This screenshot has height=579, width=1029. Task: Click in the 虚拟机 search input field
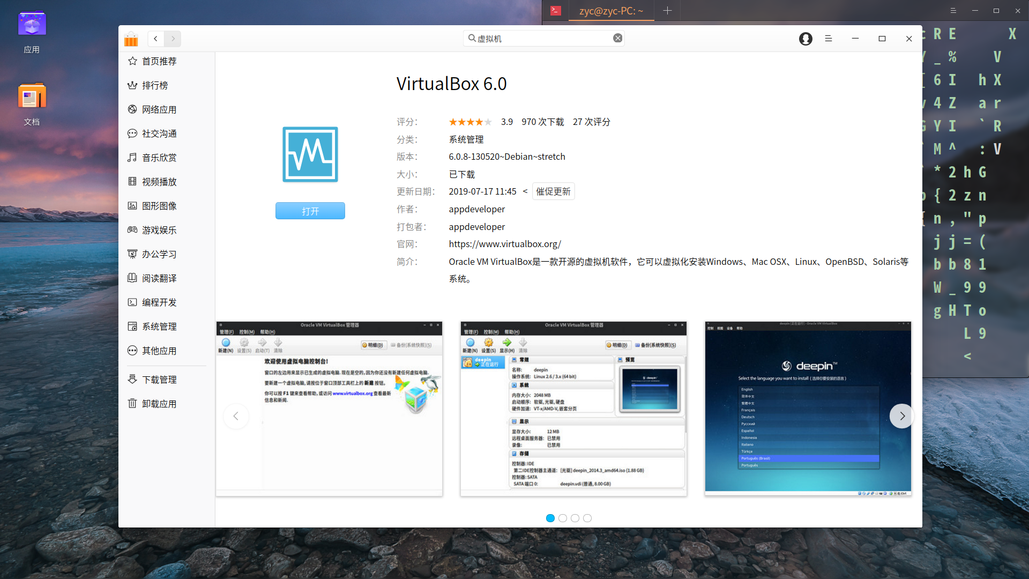[x=543, y=38]
